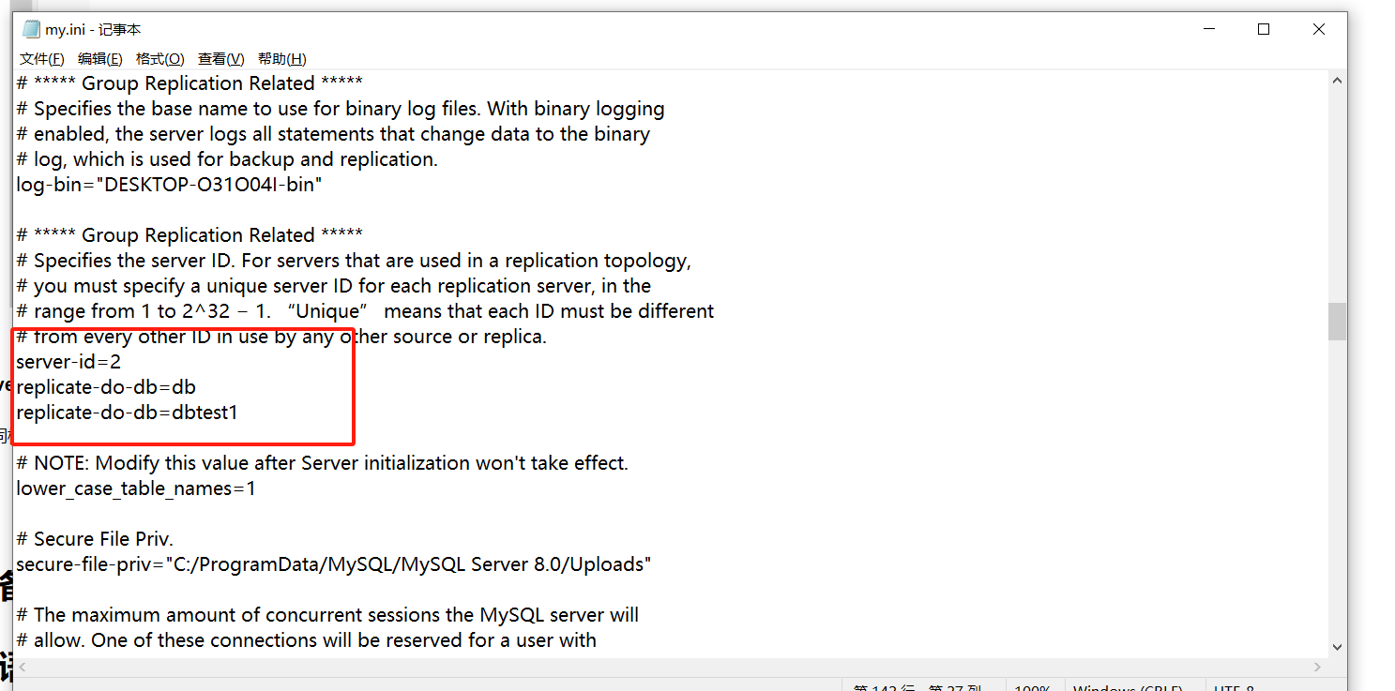Click the Notepad file icon in title bar

[x=31, y=29]
